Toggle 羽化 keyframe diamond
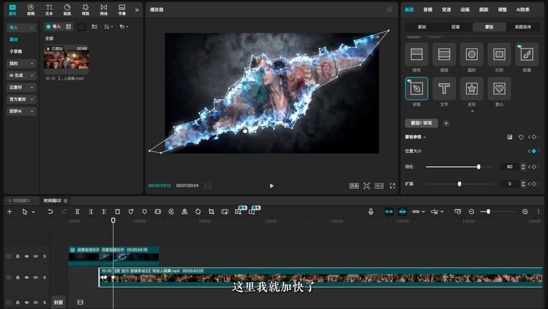The image size is (548, 309). pos(534,167)
